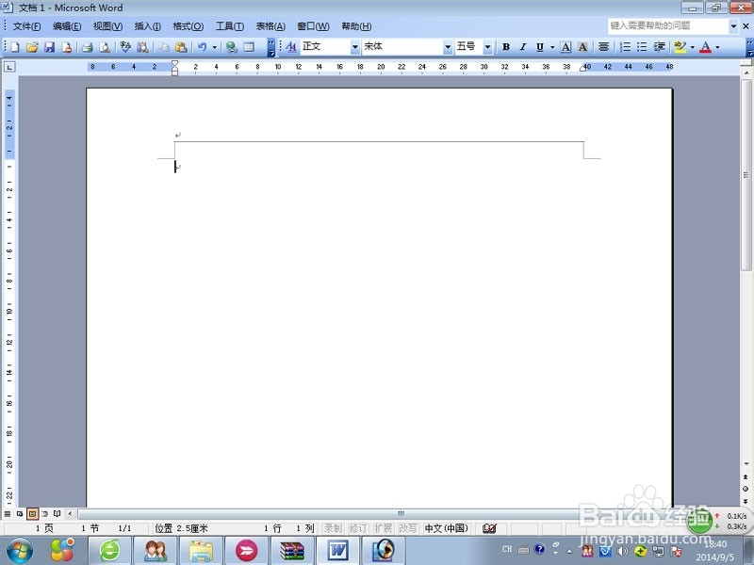Expand Standard toolbar options chevron
Viewport: 754px width, 565px height.
click(x=271, y=48)
